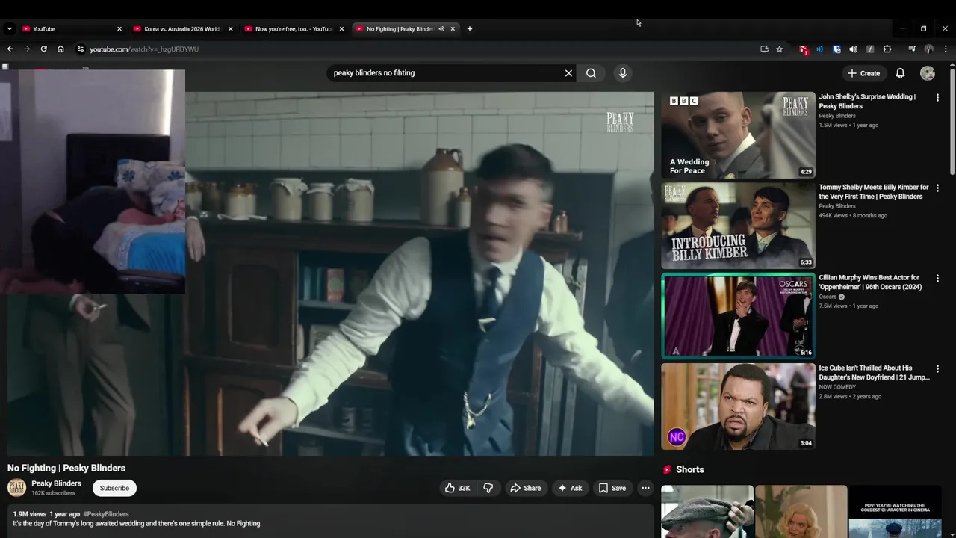Click the main video player
Viewport: 956px width, 538px height.
(x=331, y=273)
